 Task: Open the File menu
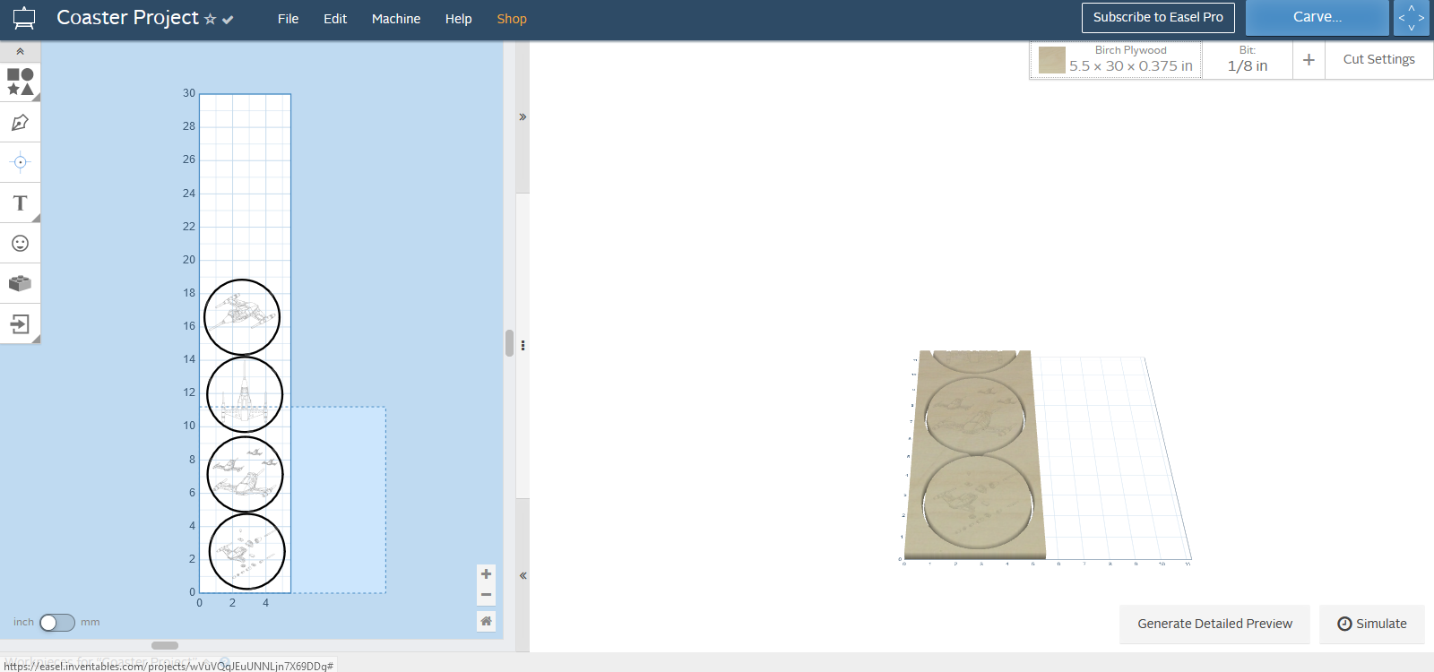coord(288,19)
